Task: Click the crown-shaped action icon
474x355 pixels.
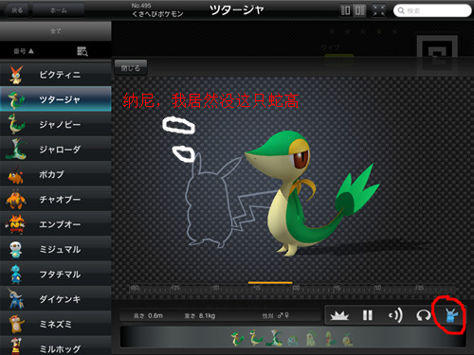Action: 339,315
